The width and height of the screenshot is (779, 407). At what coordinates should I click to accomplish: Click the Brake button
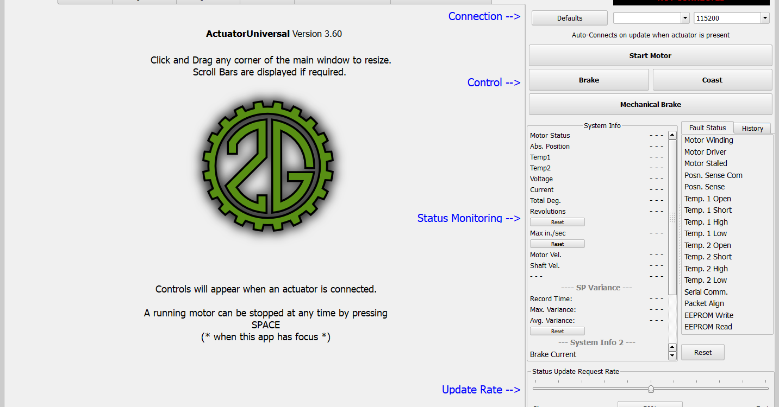[x=589, y=80]
